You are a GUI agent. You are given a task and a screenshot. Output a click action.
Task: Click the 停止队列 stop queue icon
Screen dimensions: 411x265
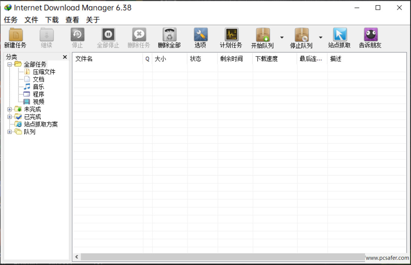tap(302, 35)
